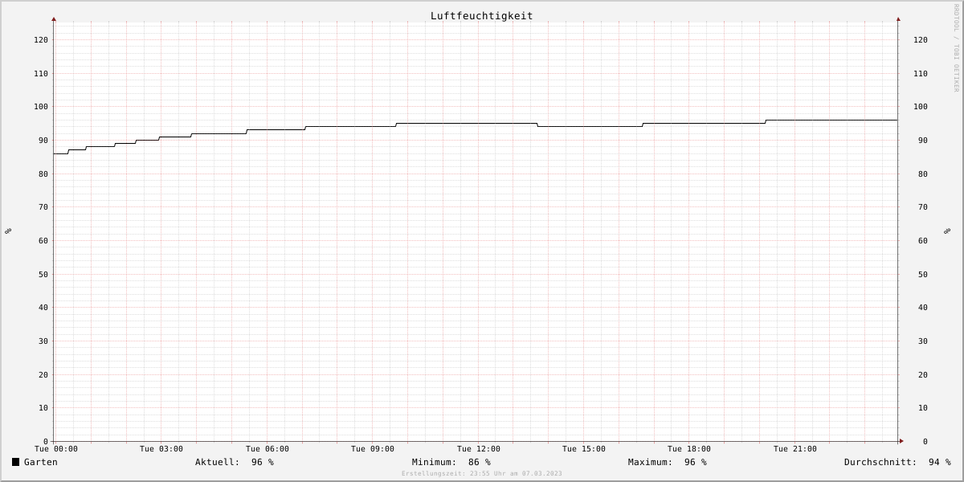
Task: Click the Minimum: 86 % value
Action: pos(451,462)
